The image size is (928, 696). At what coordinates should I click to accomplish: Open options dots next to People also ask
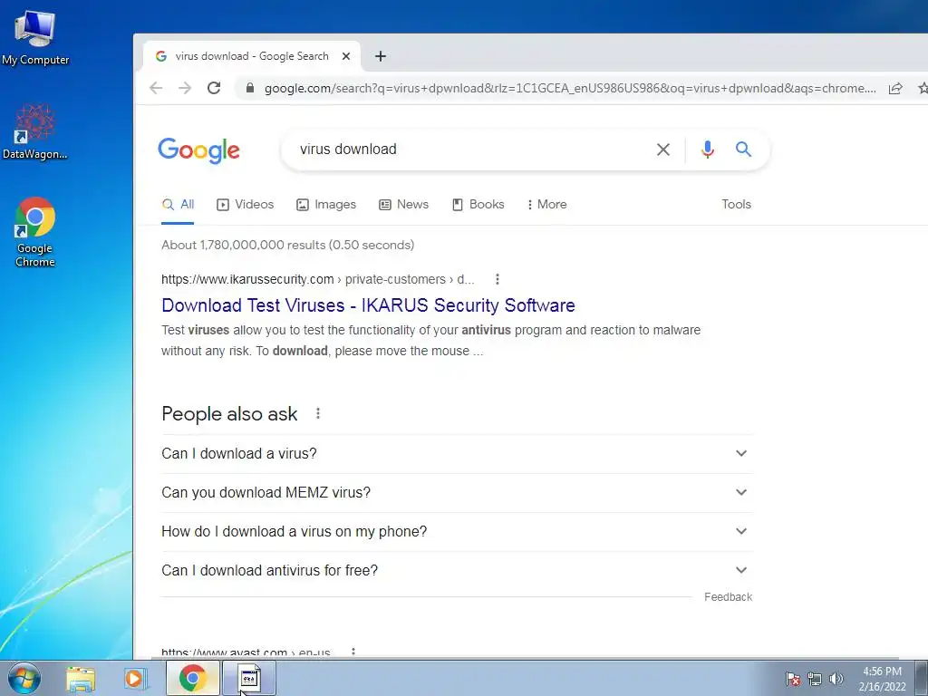318,413
